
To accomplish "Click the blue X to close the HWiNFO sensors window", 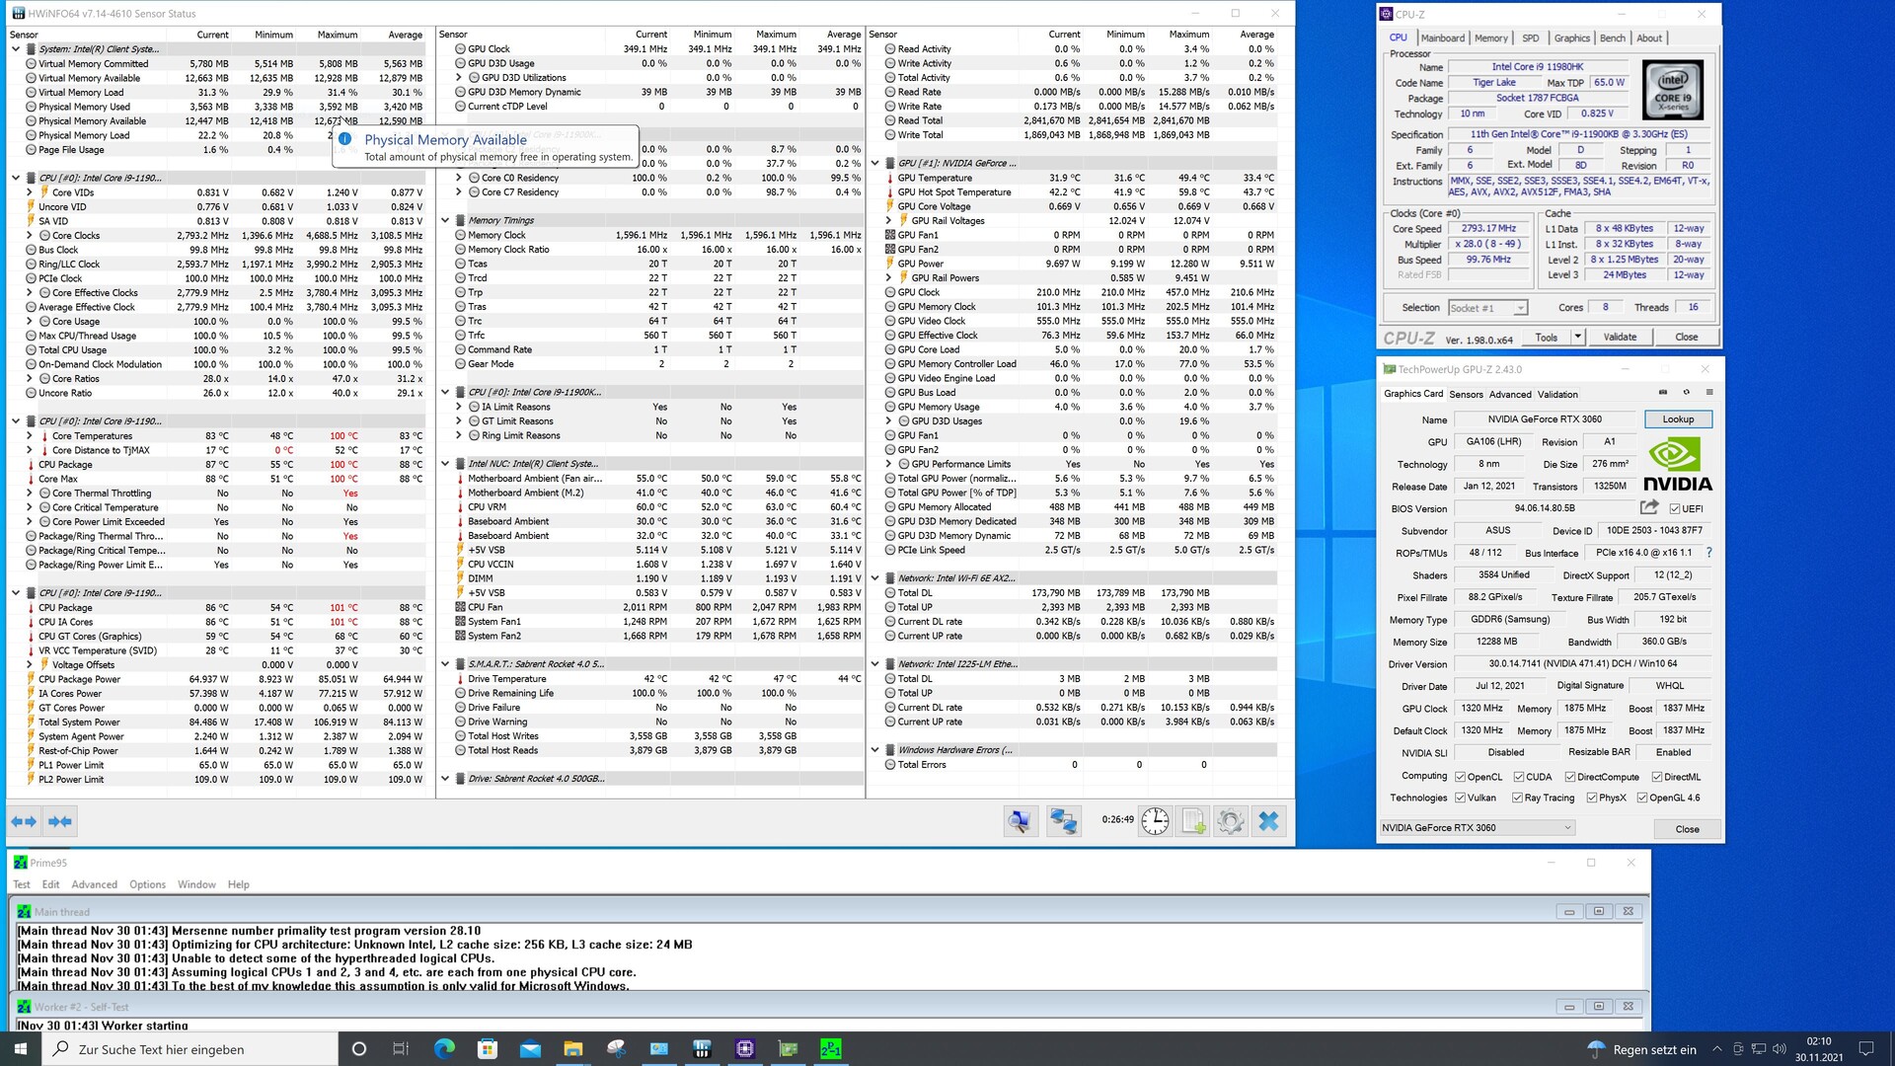I will [1269, 821].
